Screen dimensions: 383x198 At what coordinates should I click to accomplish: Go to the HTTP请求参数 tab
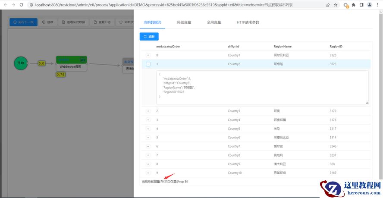click(248, 22)
